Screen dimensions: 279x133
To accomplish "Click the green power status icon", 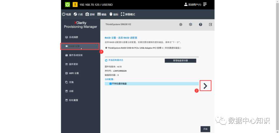I will pyautogui.click(x=67, y=4).
